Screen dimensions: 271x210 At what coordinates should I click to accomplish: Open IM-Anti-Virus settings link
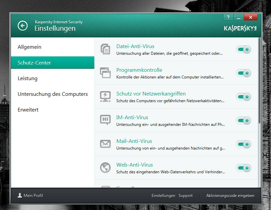132,118
